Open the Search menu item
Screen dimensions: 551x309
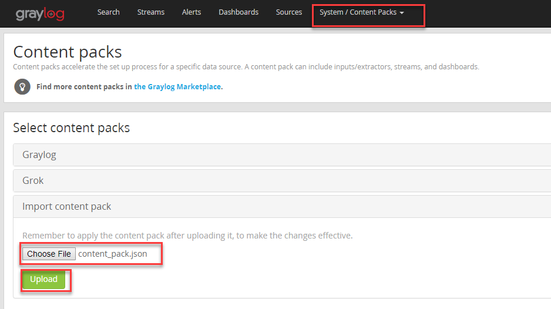[x=108, y=12]
